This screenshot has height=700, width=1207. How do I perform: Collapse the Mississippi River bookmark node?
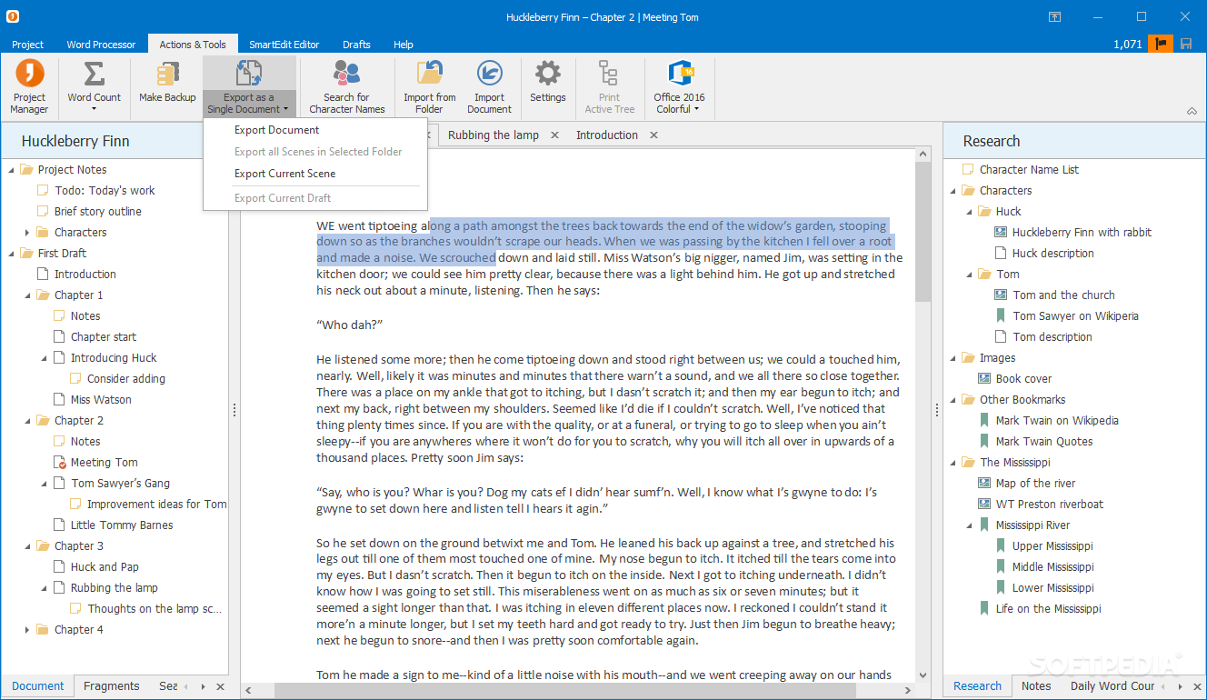click(969, 525)
